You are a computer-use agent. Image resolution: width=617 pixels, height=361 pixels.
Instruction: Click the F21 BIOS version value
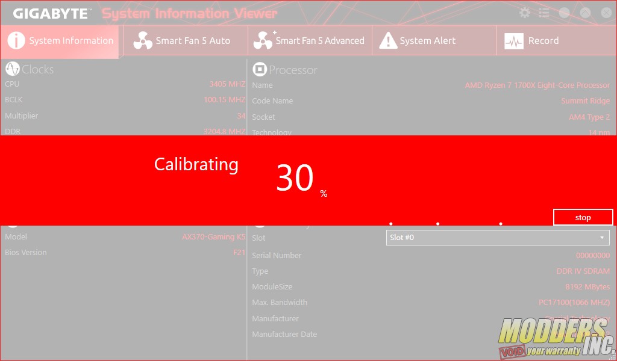[239, 252]
